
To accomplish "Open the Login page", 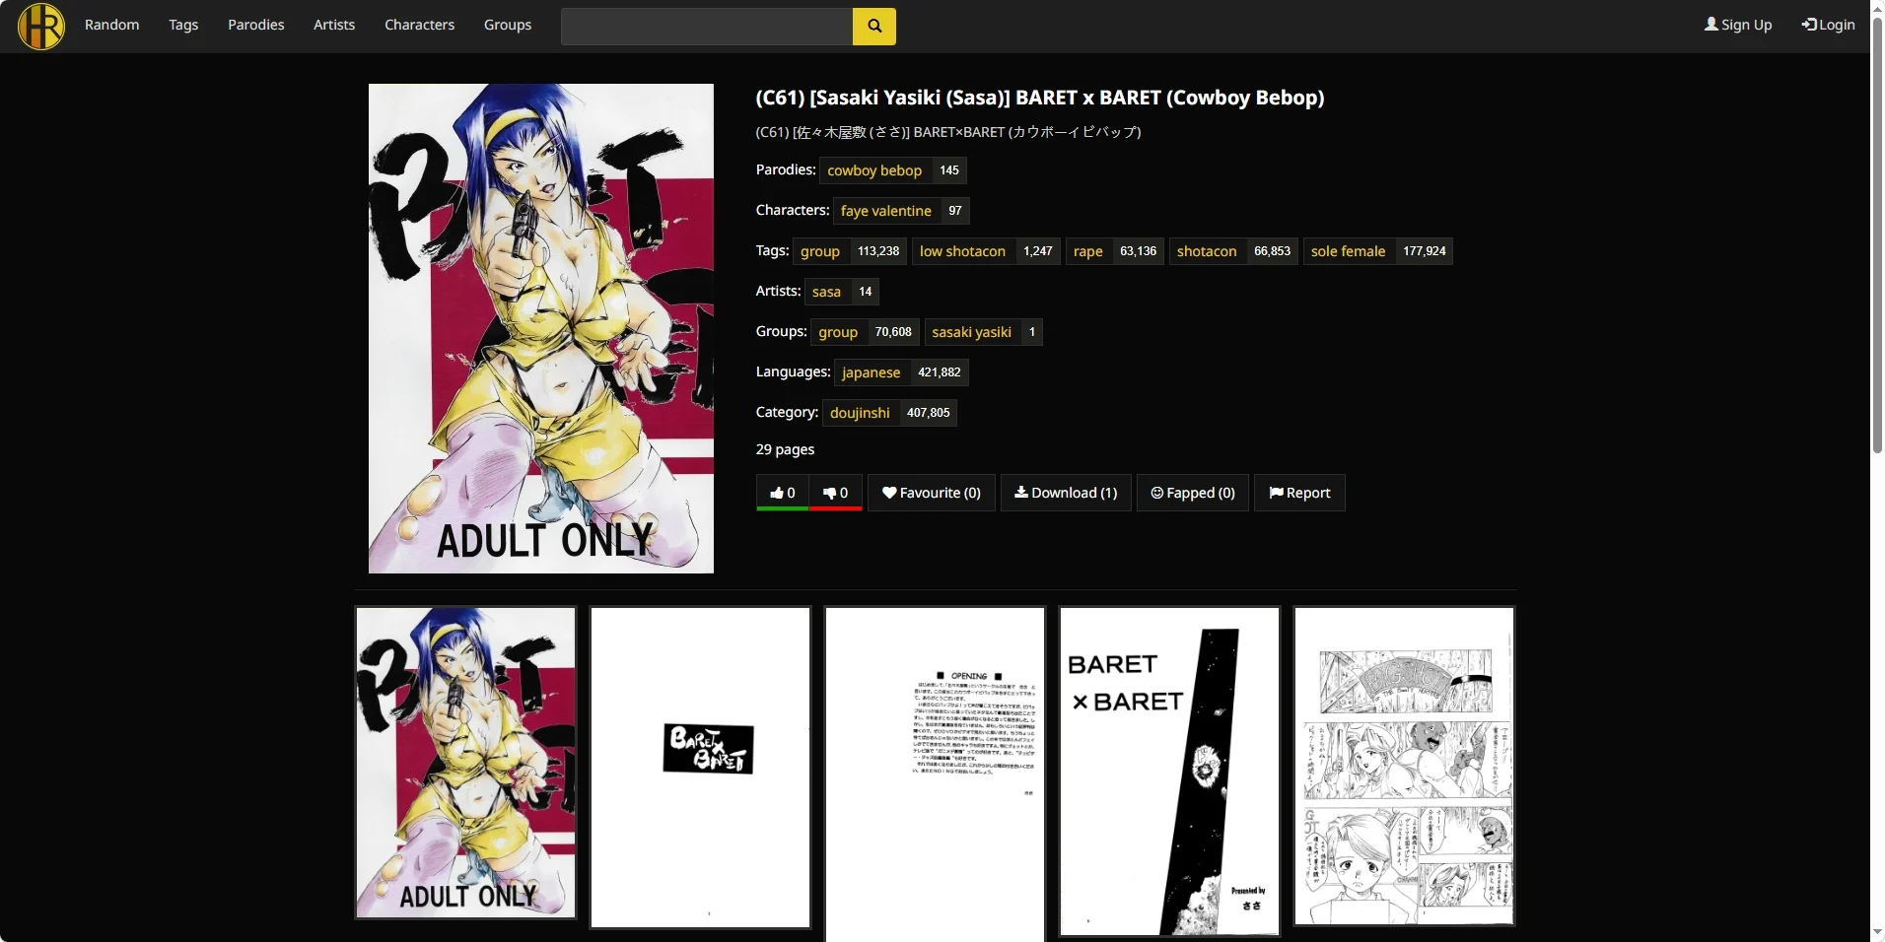I will pos(1828,25).
